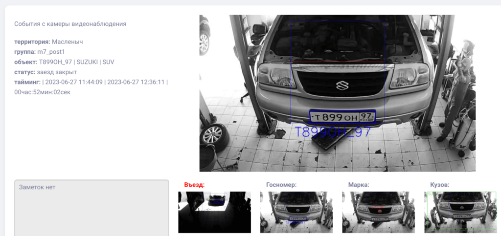Select the Въезд label

tap(194, 185)
